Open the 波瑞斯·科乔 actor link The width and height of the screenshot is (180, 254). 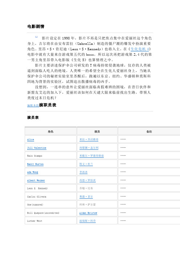pos(87,221)
